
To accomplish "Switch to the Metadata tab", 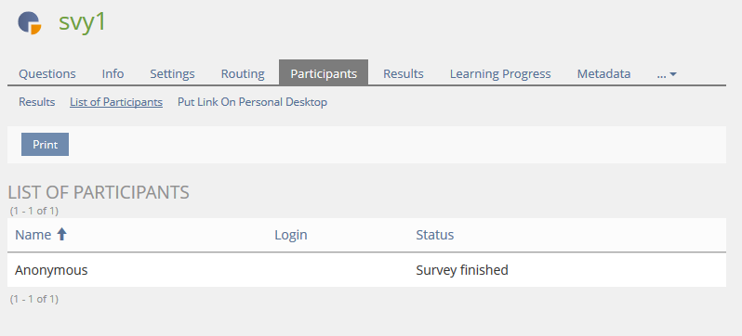I will tap(603, 73).
